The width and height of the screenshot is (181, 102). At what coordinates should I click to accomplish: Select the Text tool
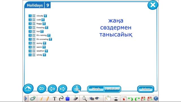click(x=55, y=99)
